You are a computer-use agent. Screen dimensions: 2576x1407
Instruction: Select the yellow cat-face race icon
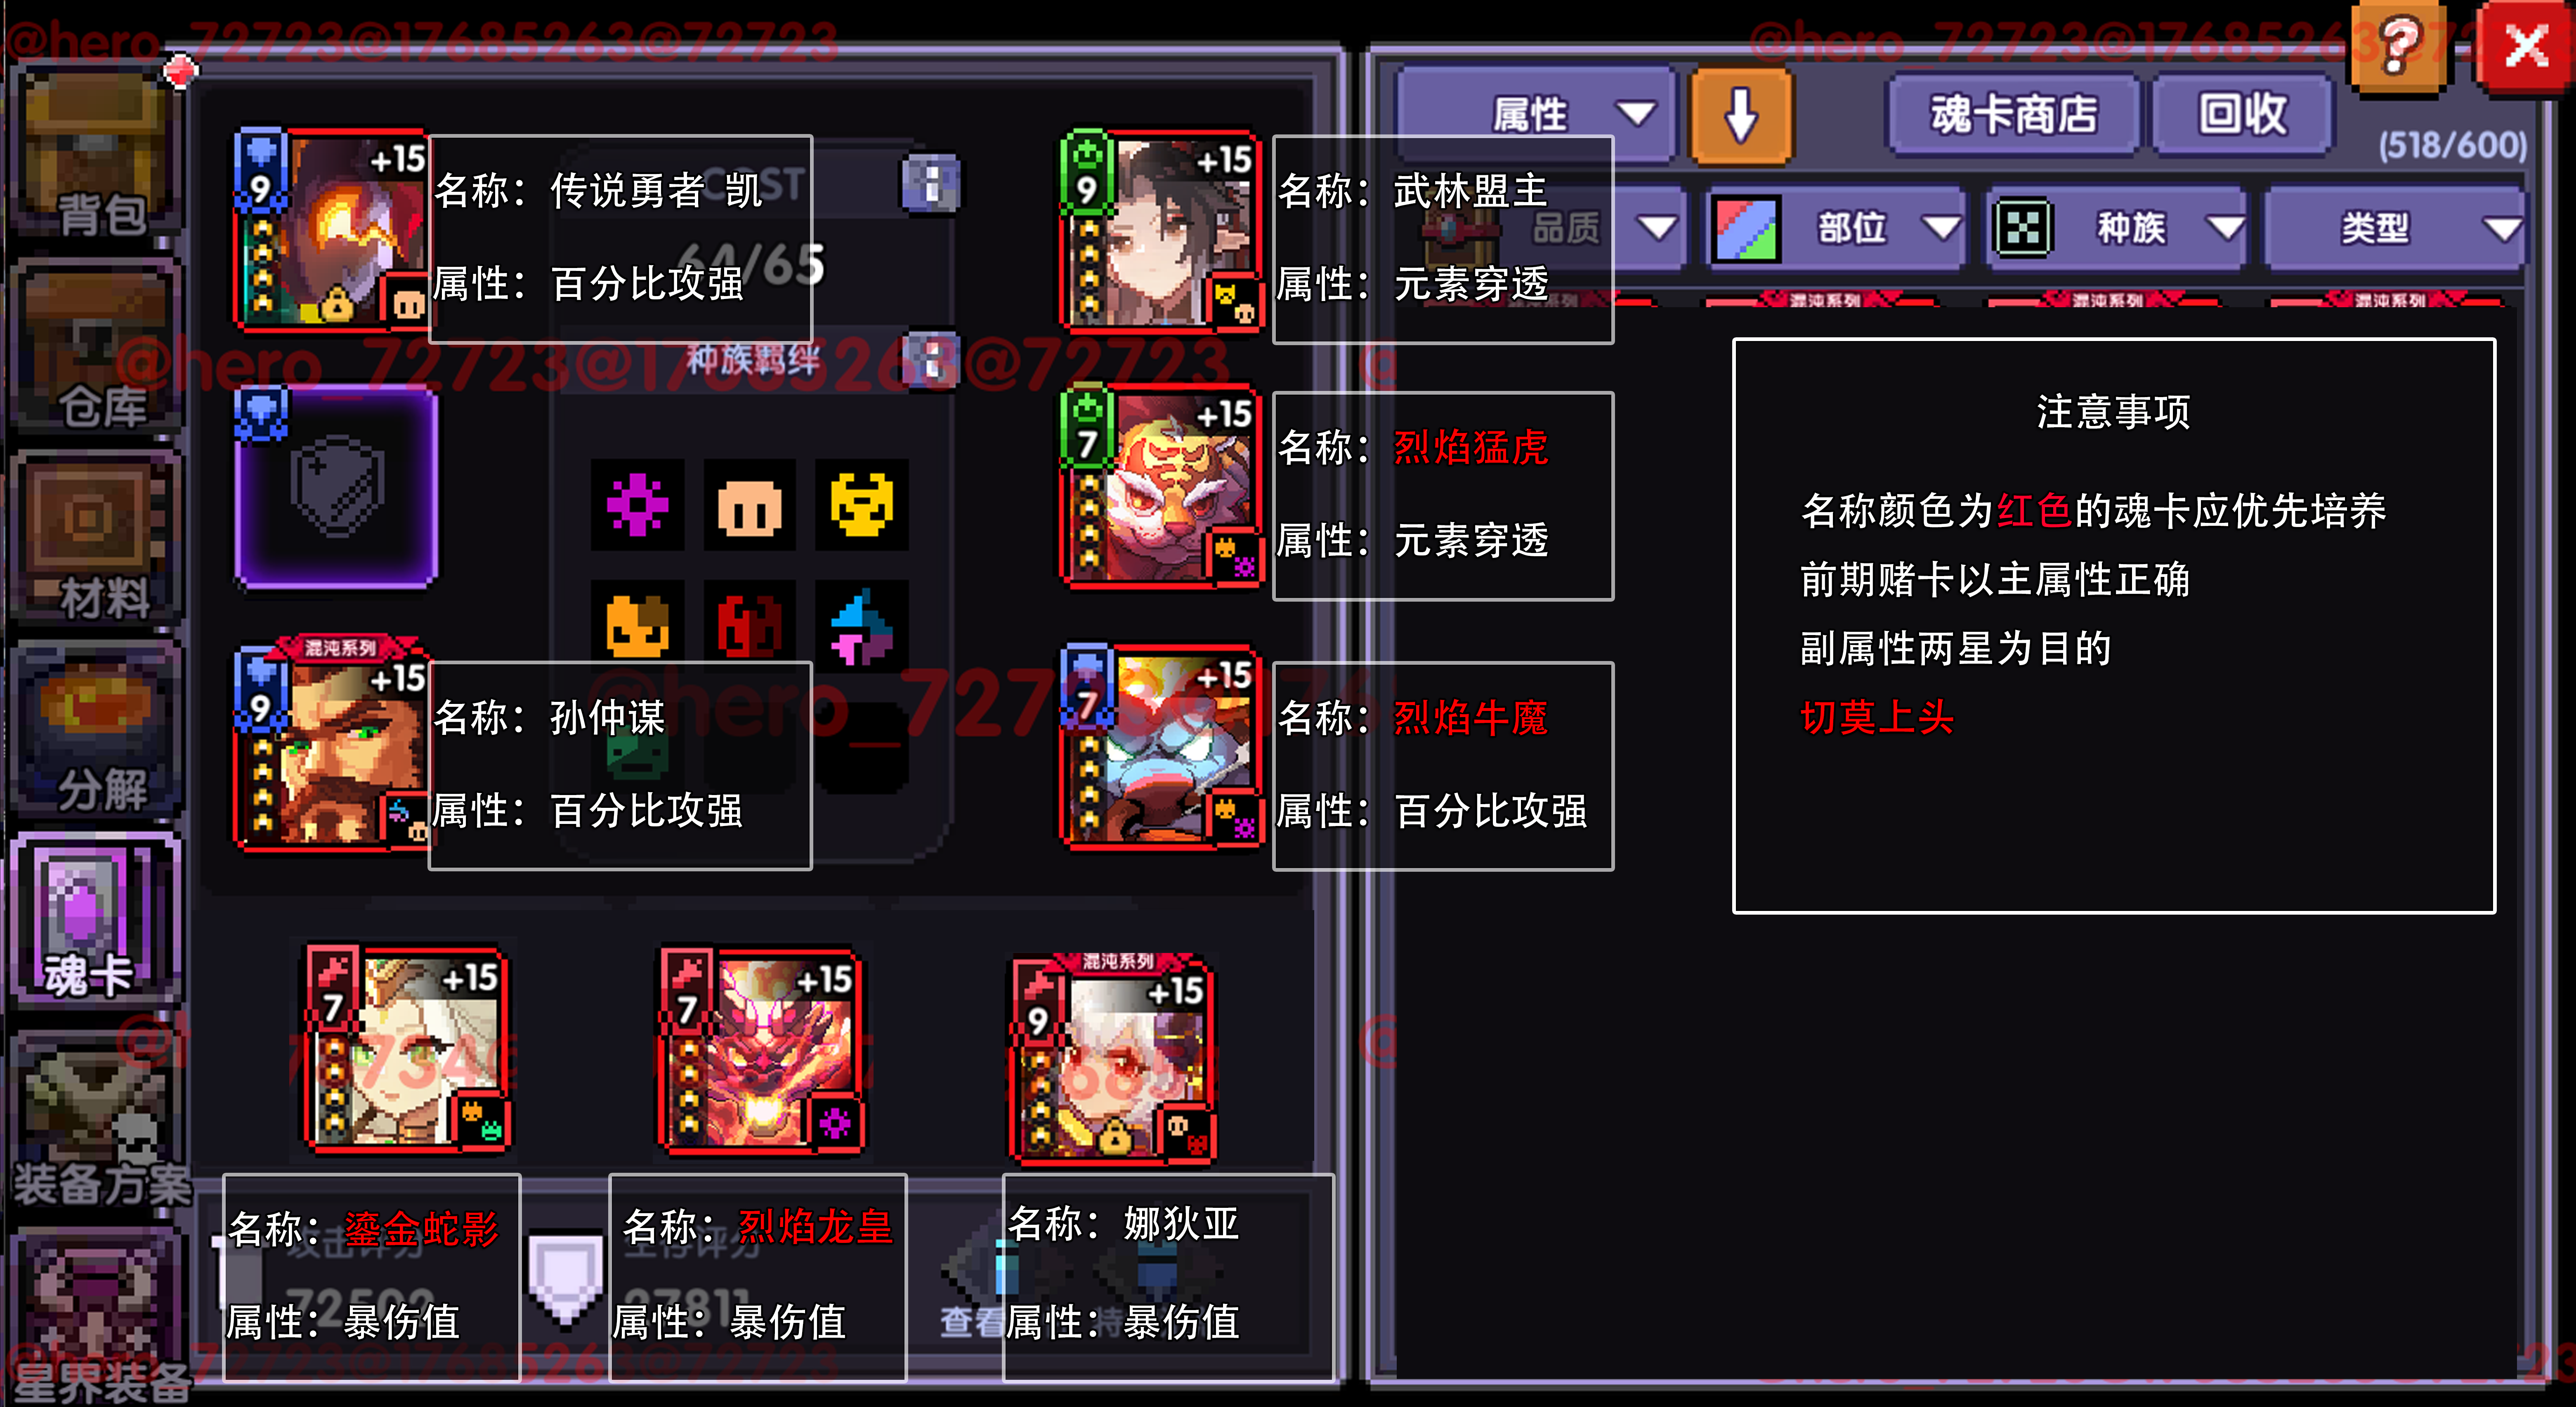click(861, 505)
